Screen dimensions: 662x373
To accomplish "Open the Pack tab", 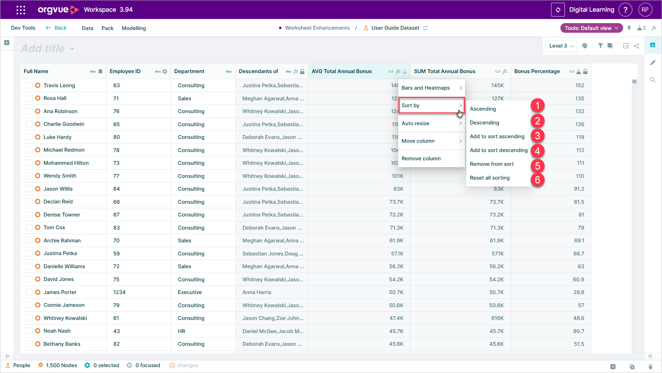I will click(107, 28).
